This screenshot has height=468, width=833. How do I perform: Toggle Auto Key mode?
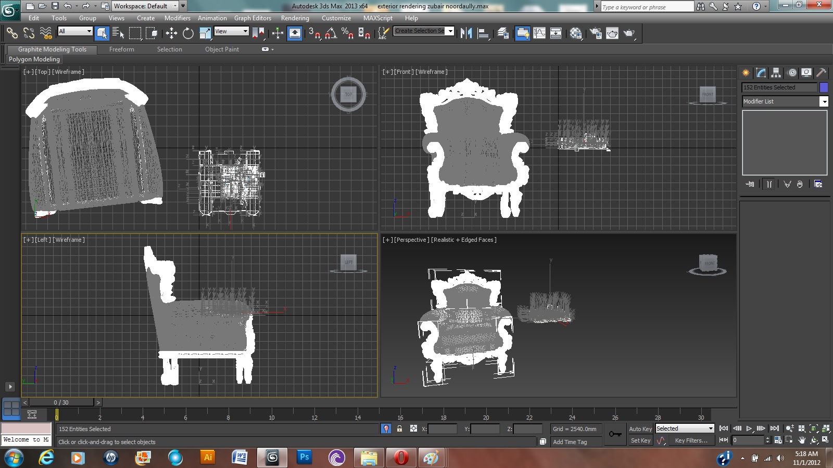(x=640, y=429)
